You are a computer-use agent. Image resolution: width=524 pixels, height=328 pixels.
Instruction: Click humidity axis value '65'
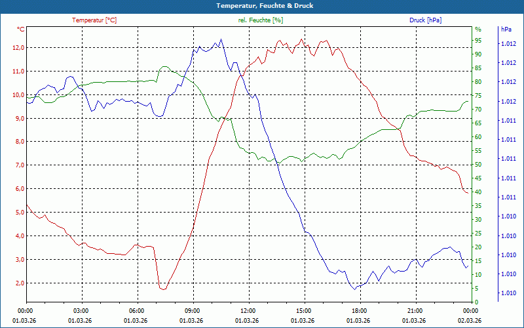click(x=478, y=123)
